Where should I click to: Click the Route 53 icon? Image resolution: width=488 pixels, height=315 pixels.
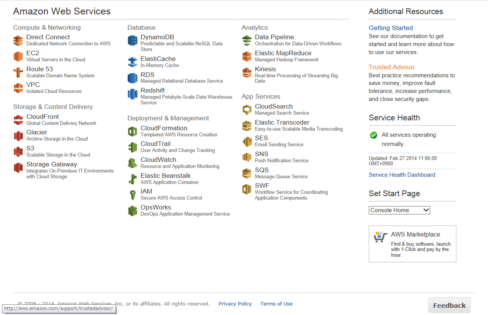pos(18,72)
